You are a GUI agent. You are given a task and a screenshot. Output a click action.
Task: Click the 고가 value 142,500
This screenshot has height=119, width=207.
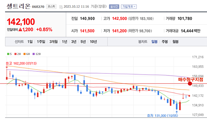click(119, 19)
